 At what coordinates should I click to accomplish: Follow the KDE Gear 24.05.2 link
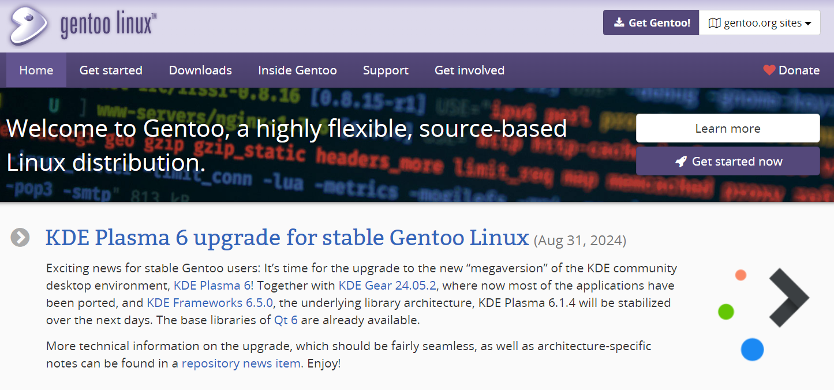coord(388,286)
